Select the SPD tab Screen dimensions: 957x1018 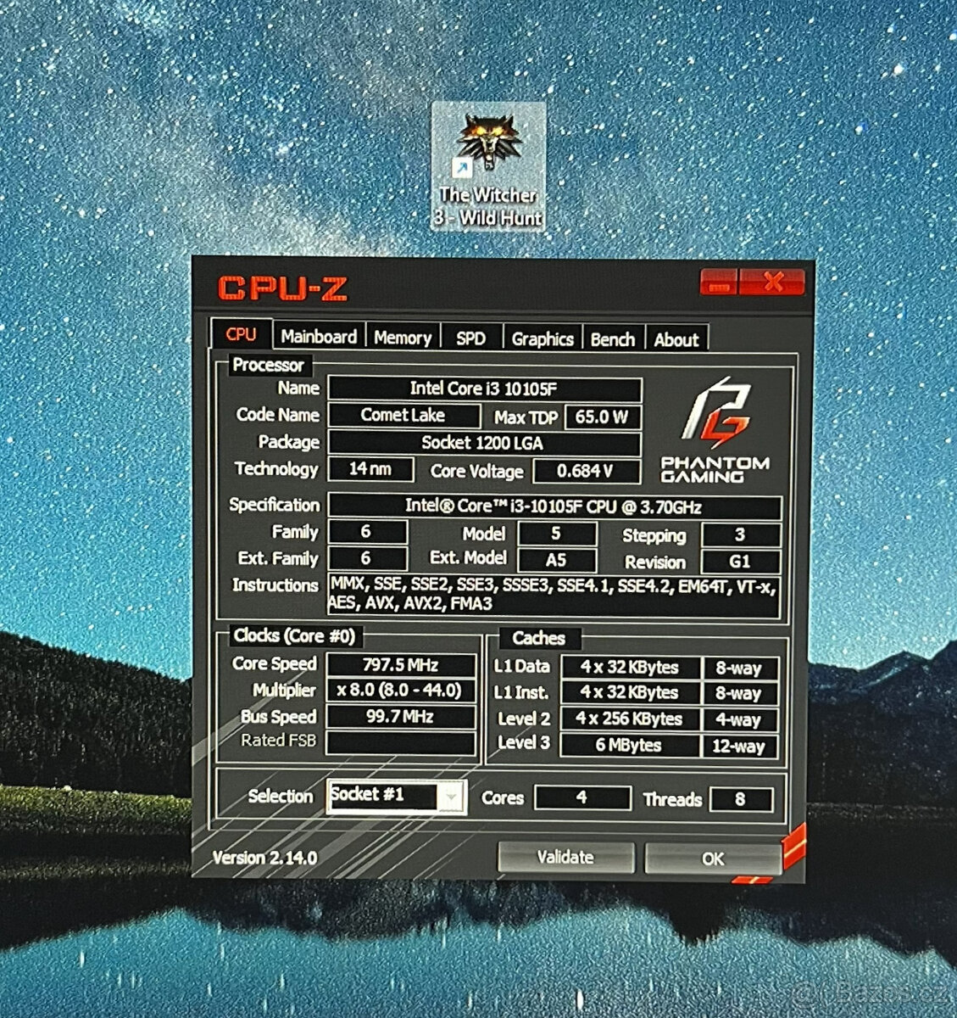pyautogui.click(x=471, y=338)
